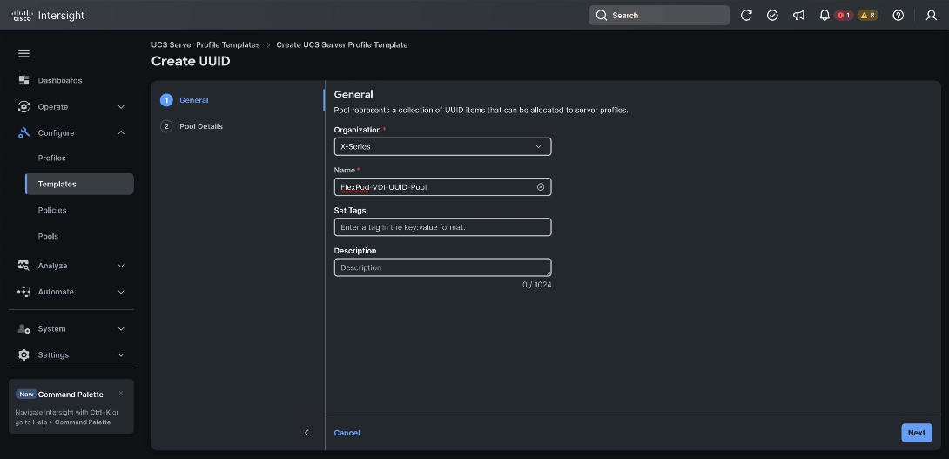Click the Description text area

(442, 267)
